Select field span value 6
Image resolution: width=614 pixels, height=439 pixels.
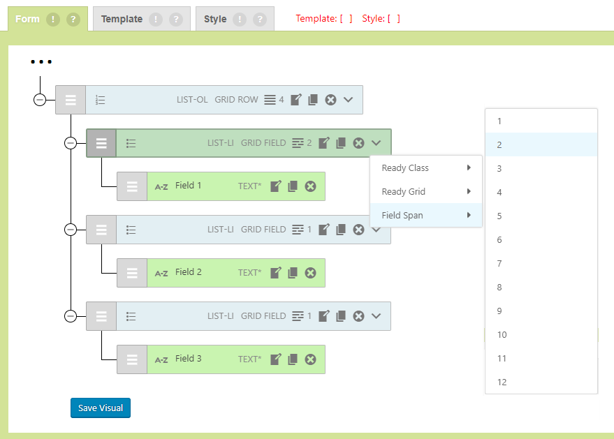(x=499, y=240)
